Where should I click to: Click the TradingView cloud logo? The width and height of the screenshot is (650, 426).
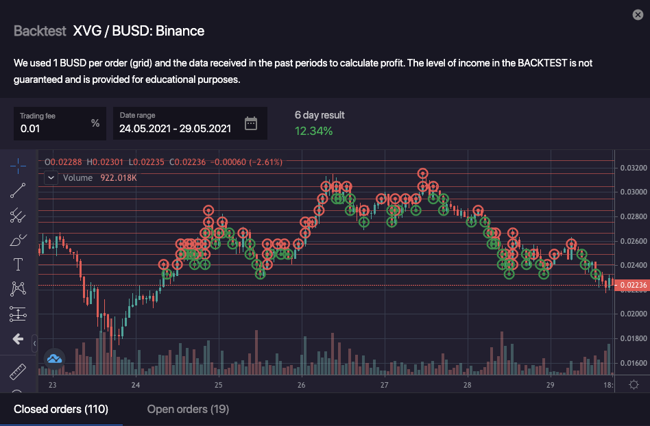tap(54, 358)
